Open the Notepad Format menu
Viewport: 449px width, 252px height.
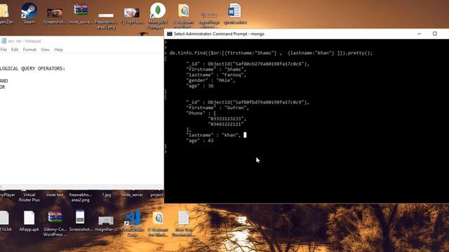click(x=29, y=50)
